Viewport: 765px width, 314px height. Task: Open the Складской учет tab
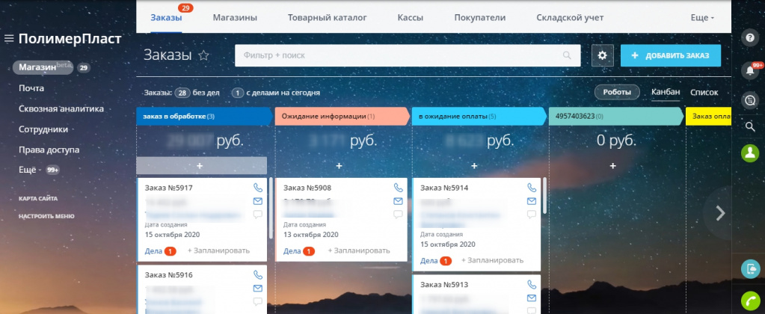[570, 17]
